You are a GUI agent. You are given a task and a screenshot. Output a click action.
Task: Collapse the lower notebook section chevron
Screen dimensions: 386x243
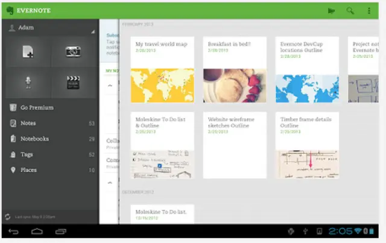[110, 182]
